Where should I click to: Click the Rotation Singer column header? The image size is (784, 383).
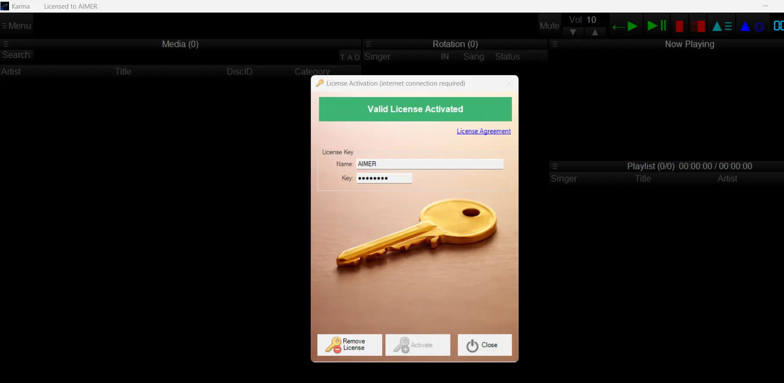(377, 57)
